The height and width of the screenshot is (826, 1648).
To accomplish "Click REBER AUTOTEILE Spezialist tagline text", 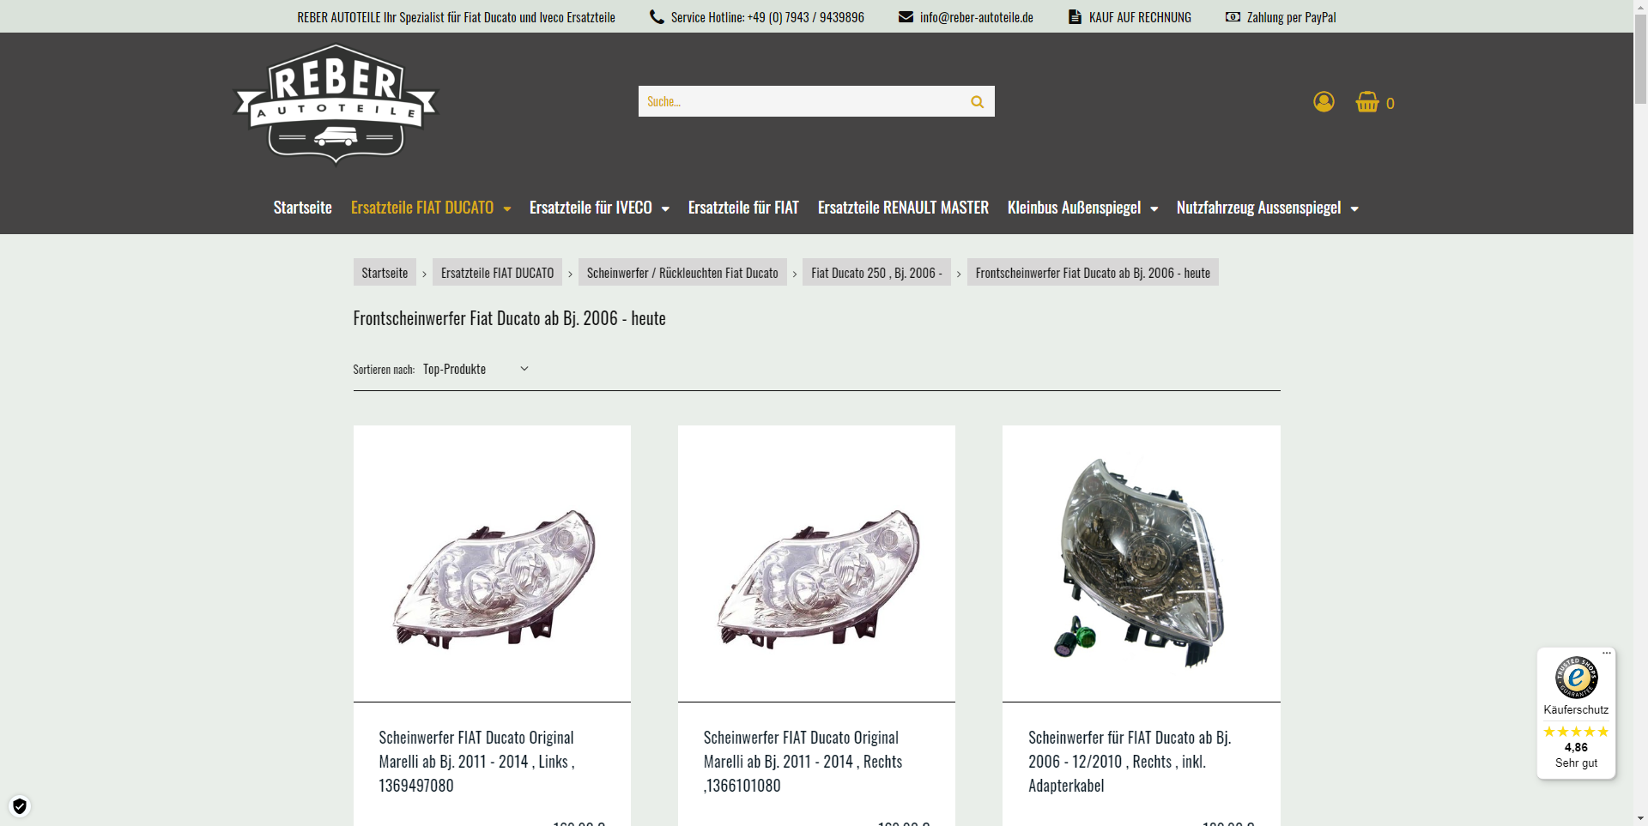I will point(456,17).
